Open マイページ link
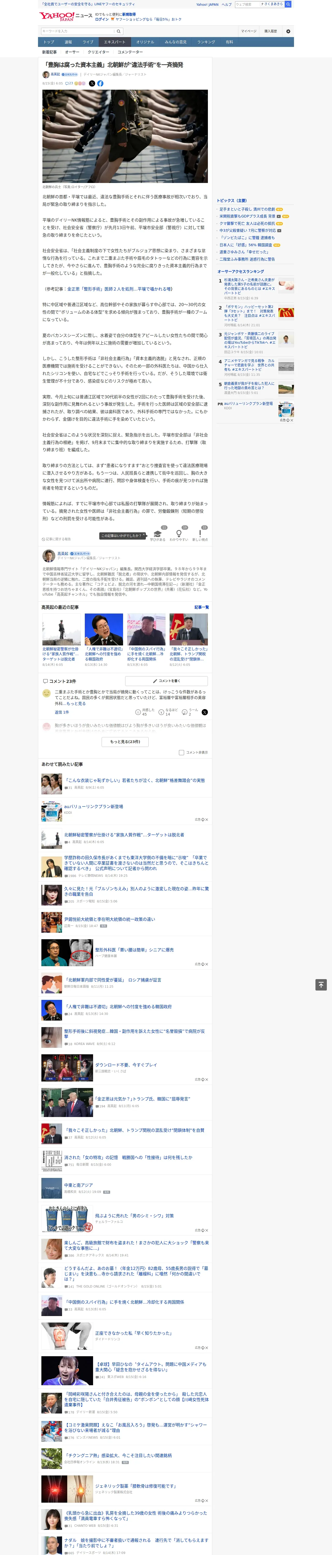 (x=248, y=31)
